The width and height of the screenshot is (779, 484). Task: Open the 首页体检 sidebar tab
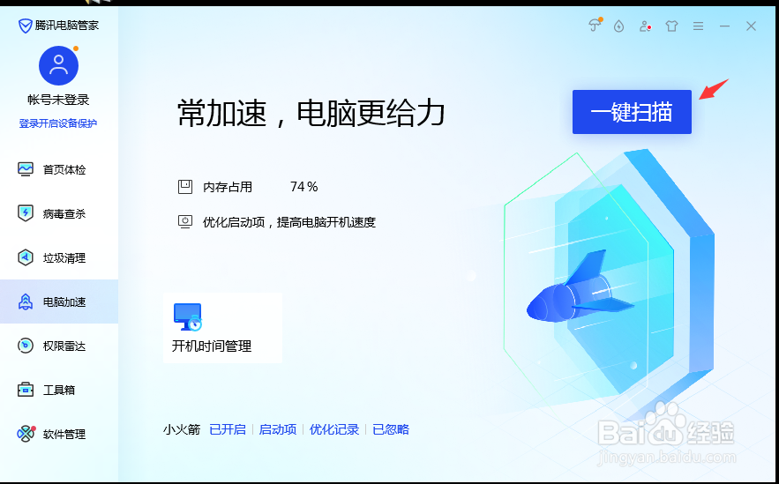[x=59, y=169]
